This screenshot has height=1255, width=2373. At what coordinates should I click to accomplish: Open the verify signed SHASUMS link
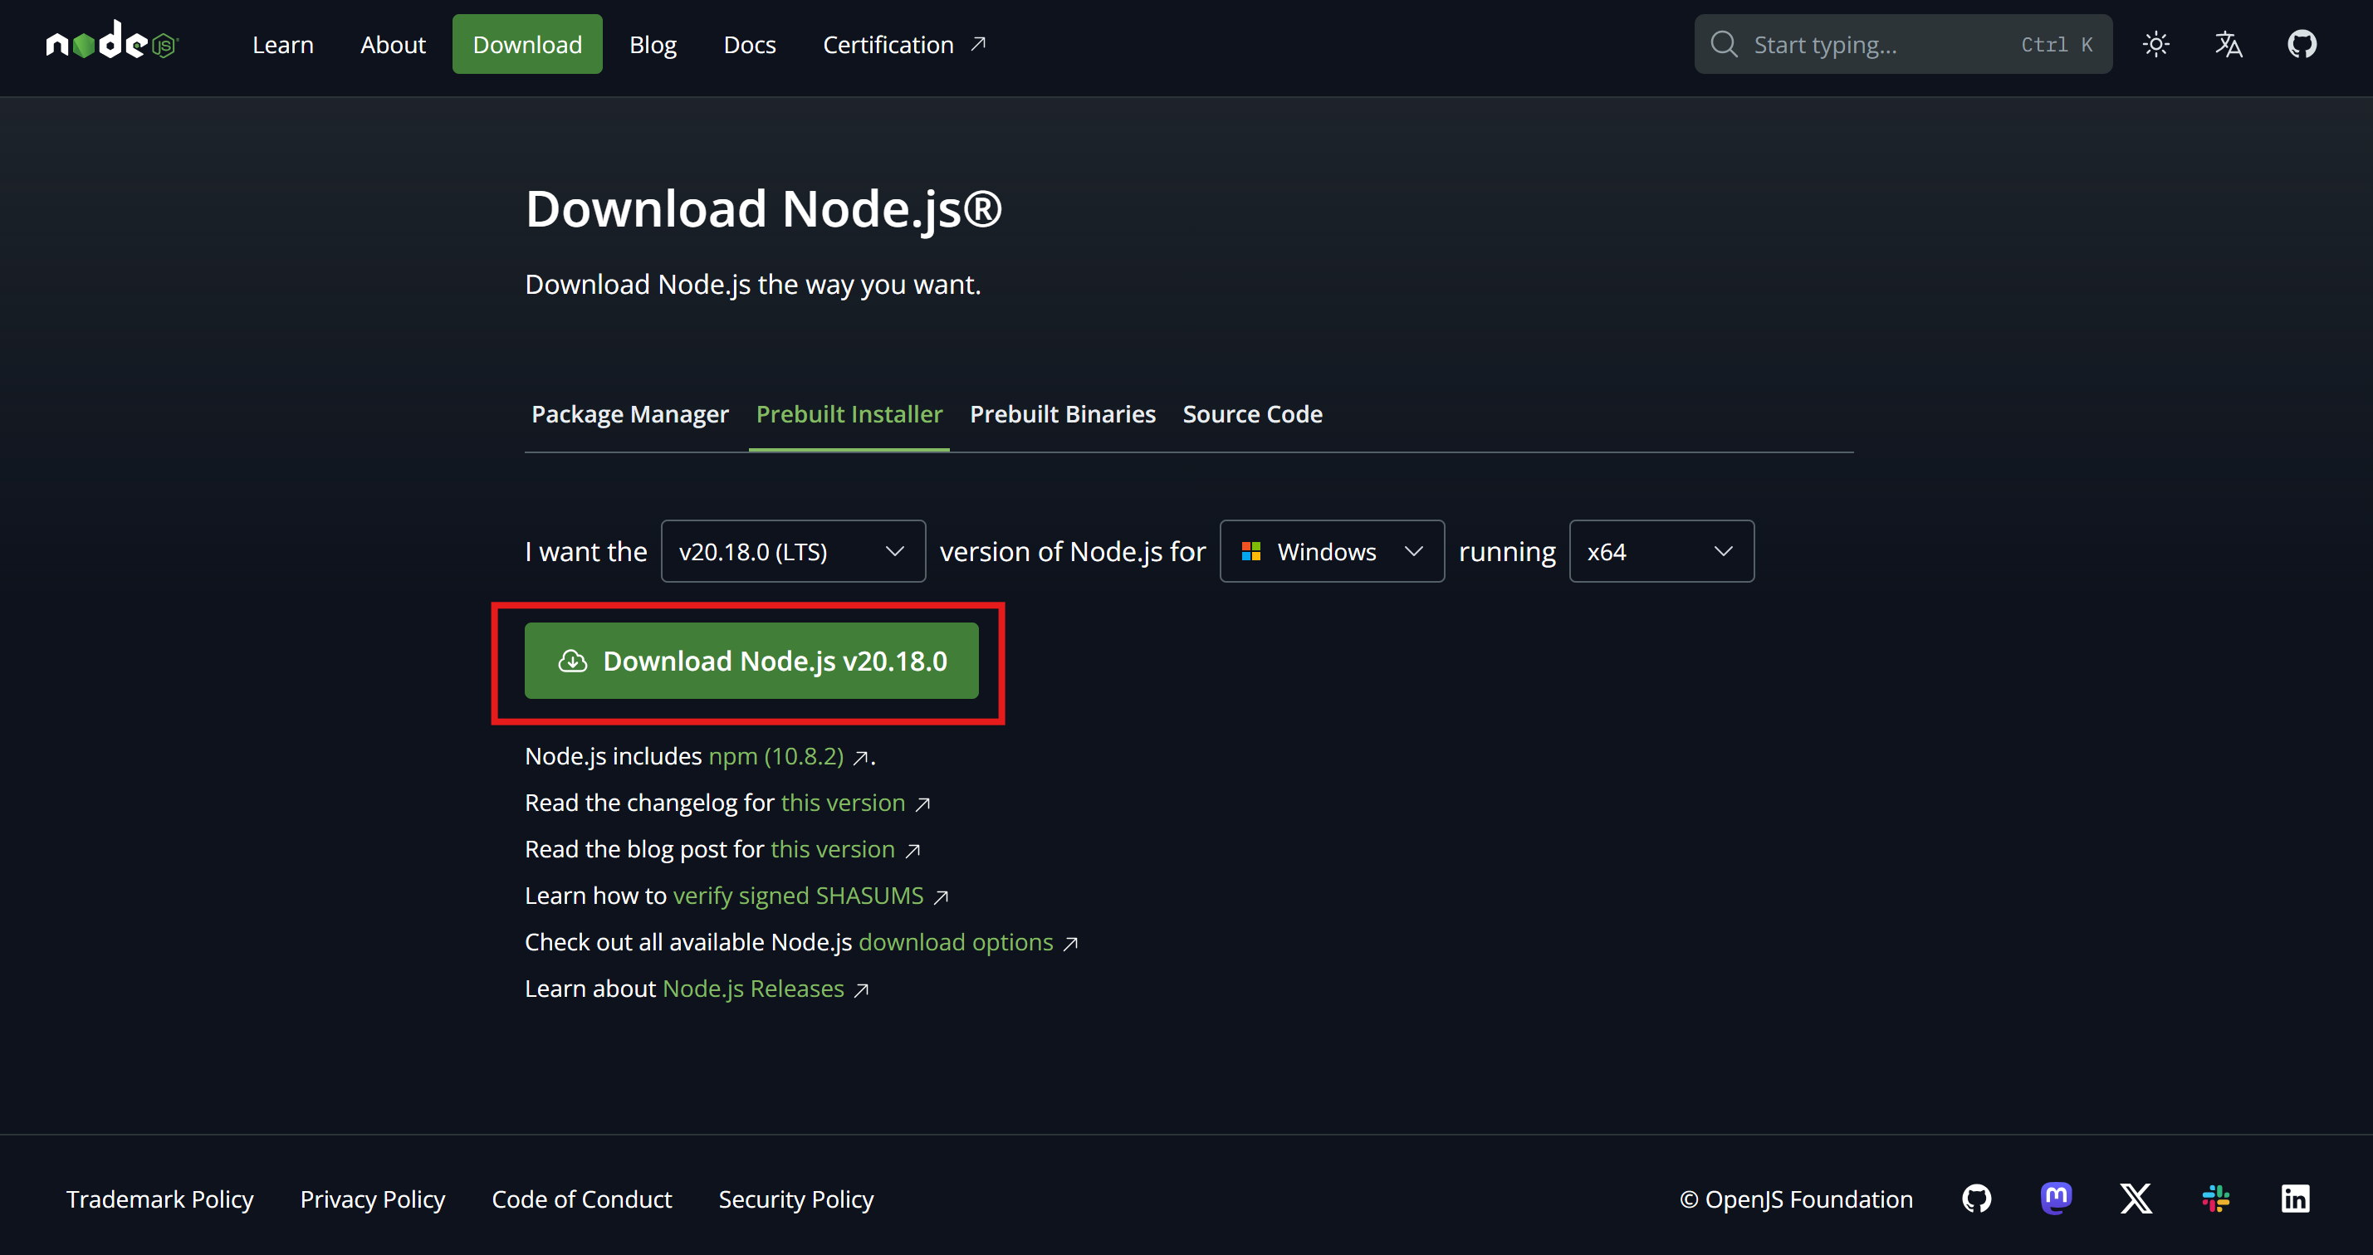[x=798, y=896]
